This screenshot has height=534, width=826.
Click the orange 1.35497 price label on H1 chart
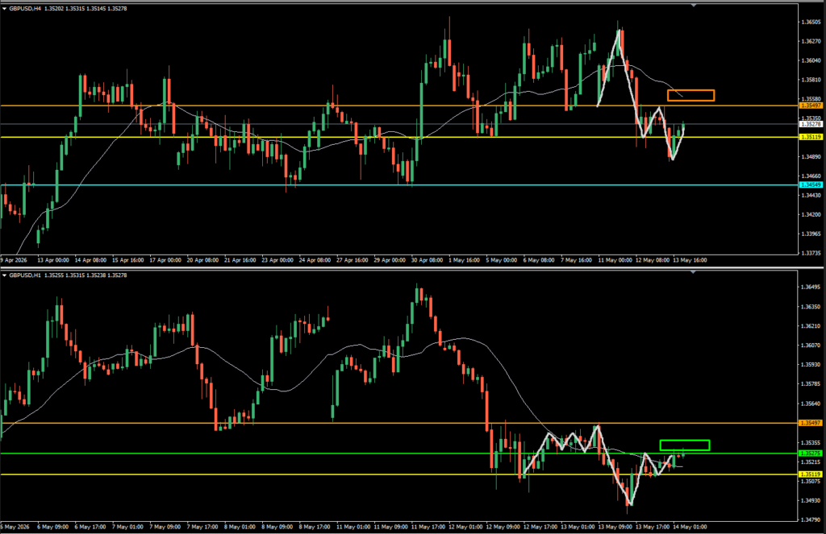[x=811, y=423]
